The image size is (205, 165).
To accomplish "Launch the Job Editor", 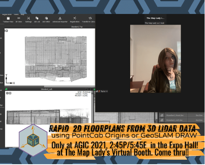I will [x=46, y=20].
